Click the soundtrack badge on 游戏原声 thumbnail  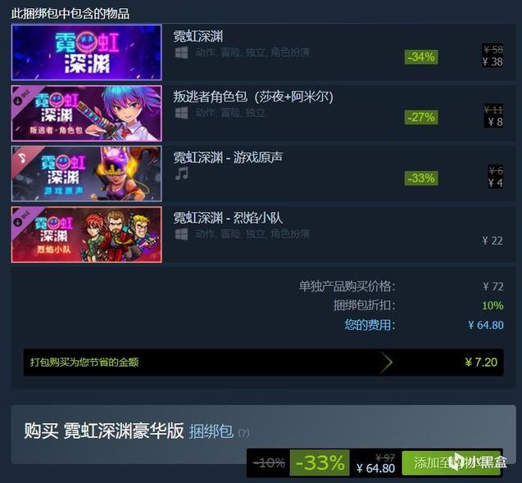pos(23,157)
